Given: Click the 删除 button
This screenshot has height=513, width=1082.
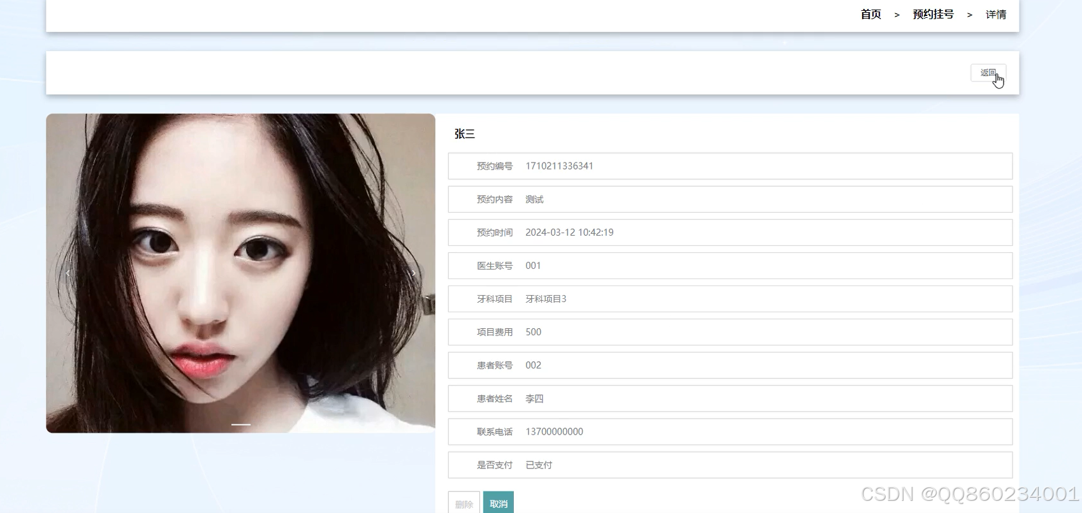Looking at the screenshot, I should (x=464, y=503).
